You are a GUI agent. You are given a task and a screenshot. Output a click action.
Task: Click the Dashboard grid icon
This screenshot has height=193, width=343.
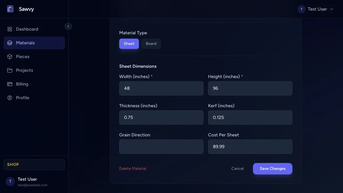click(10, 29)
